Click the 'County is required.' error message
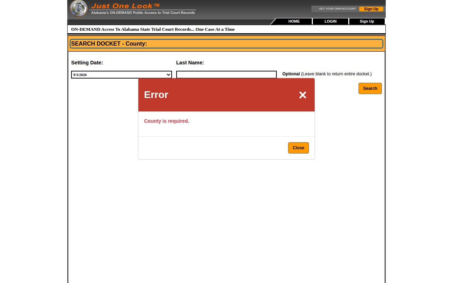 click(x=167, y=121)
